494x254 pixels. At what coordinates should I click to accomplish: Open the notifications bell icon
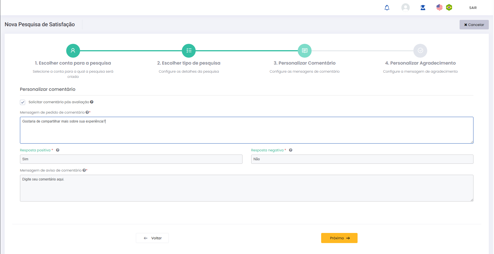387,8
